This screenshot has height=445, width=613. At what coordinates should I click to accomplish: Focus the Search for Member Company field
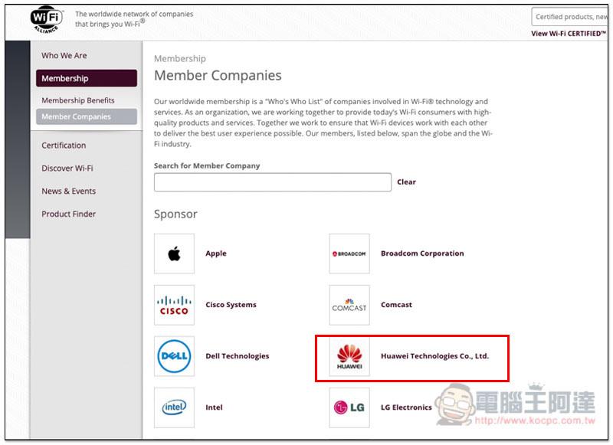(x=273, y=182)
